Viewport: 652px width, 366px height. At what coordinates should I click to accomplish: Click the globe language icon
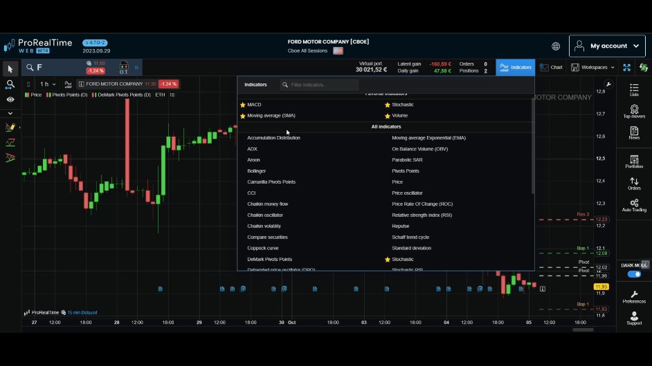556,46
